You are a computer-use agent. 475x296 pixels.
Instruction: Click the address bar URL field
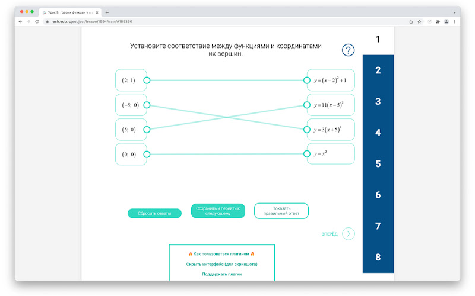(x=224, y=22)
